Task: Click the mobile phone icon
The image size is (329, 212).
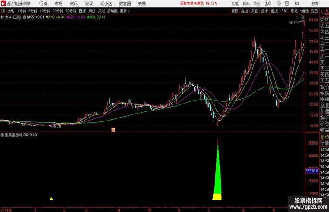Action: (x=287, y=3)
